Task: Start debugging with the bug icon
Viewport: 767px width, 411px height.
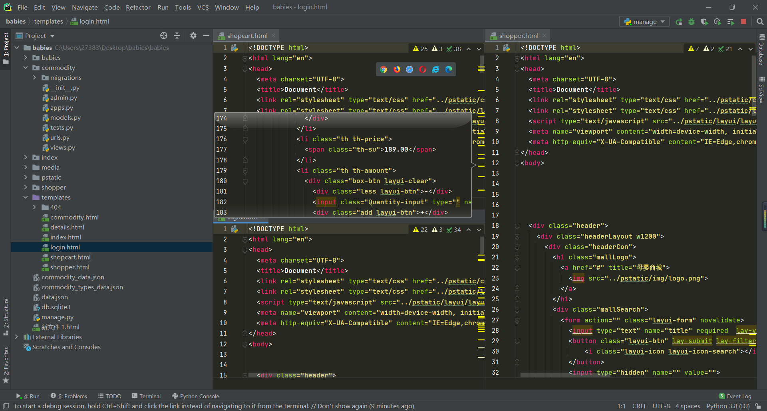Action: click(691, 22)
